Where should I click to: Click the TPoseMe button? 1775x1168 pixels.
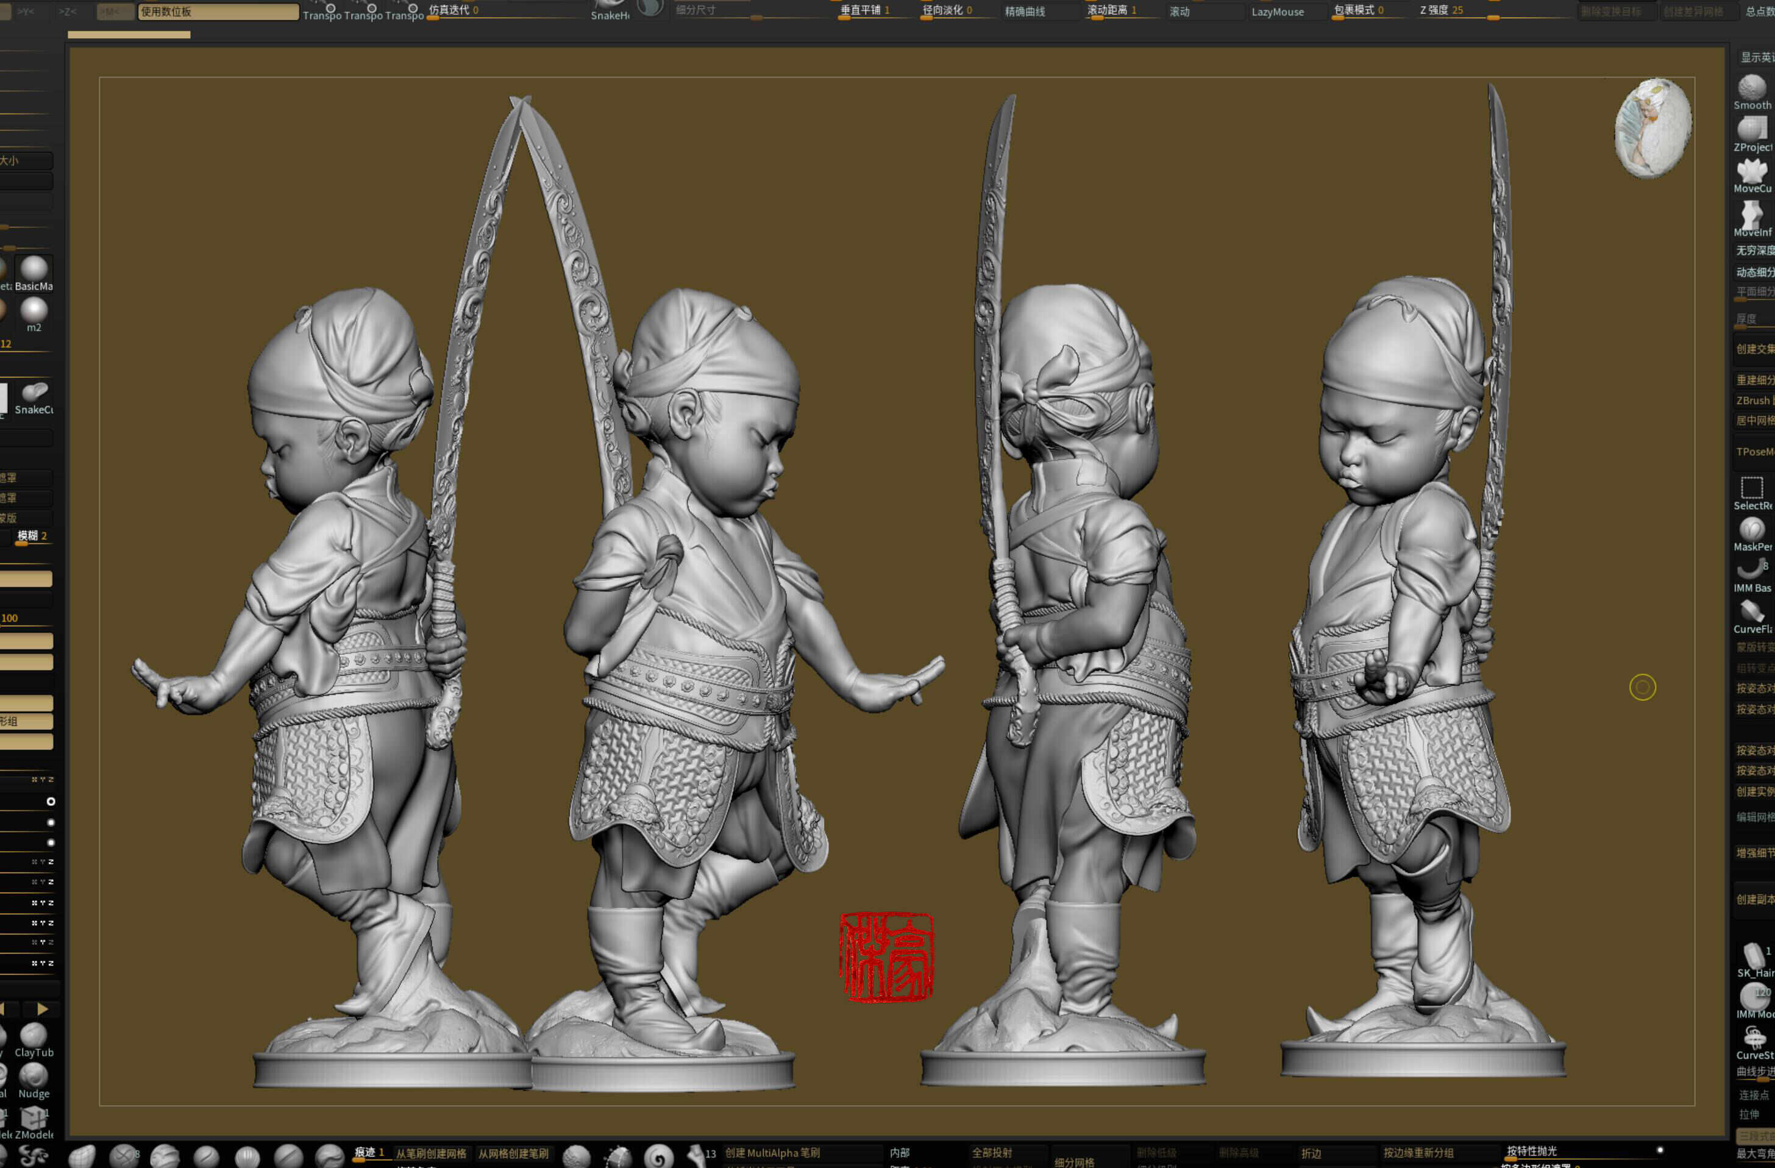tap(1754, 451)
